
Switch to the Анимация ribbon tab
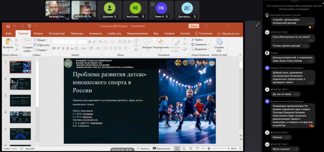[95, 33]
